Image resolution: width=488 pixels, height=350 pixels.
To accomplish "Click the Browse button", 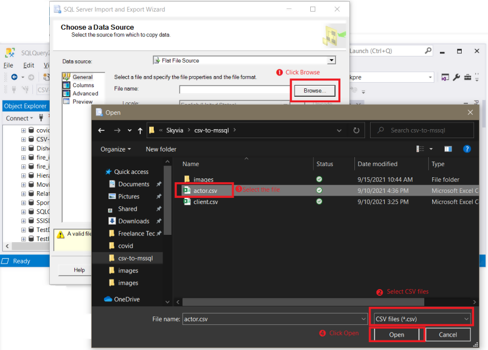I will [314, 89].
